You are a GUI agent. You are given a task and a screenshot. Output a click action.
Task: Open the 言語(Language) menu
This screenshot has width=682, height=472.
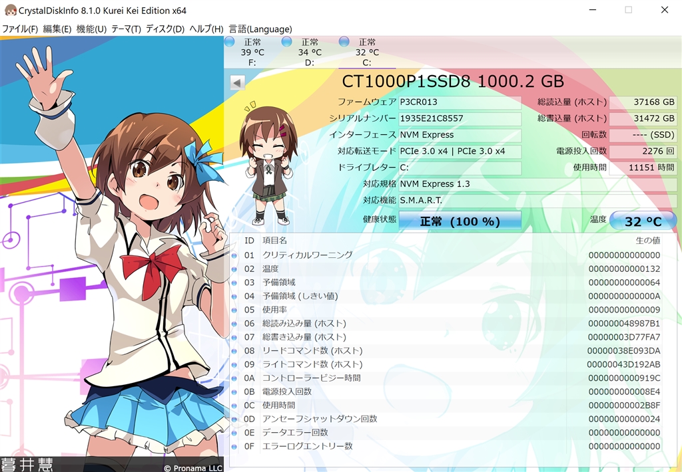(260, 29)
